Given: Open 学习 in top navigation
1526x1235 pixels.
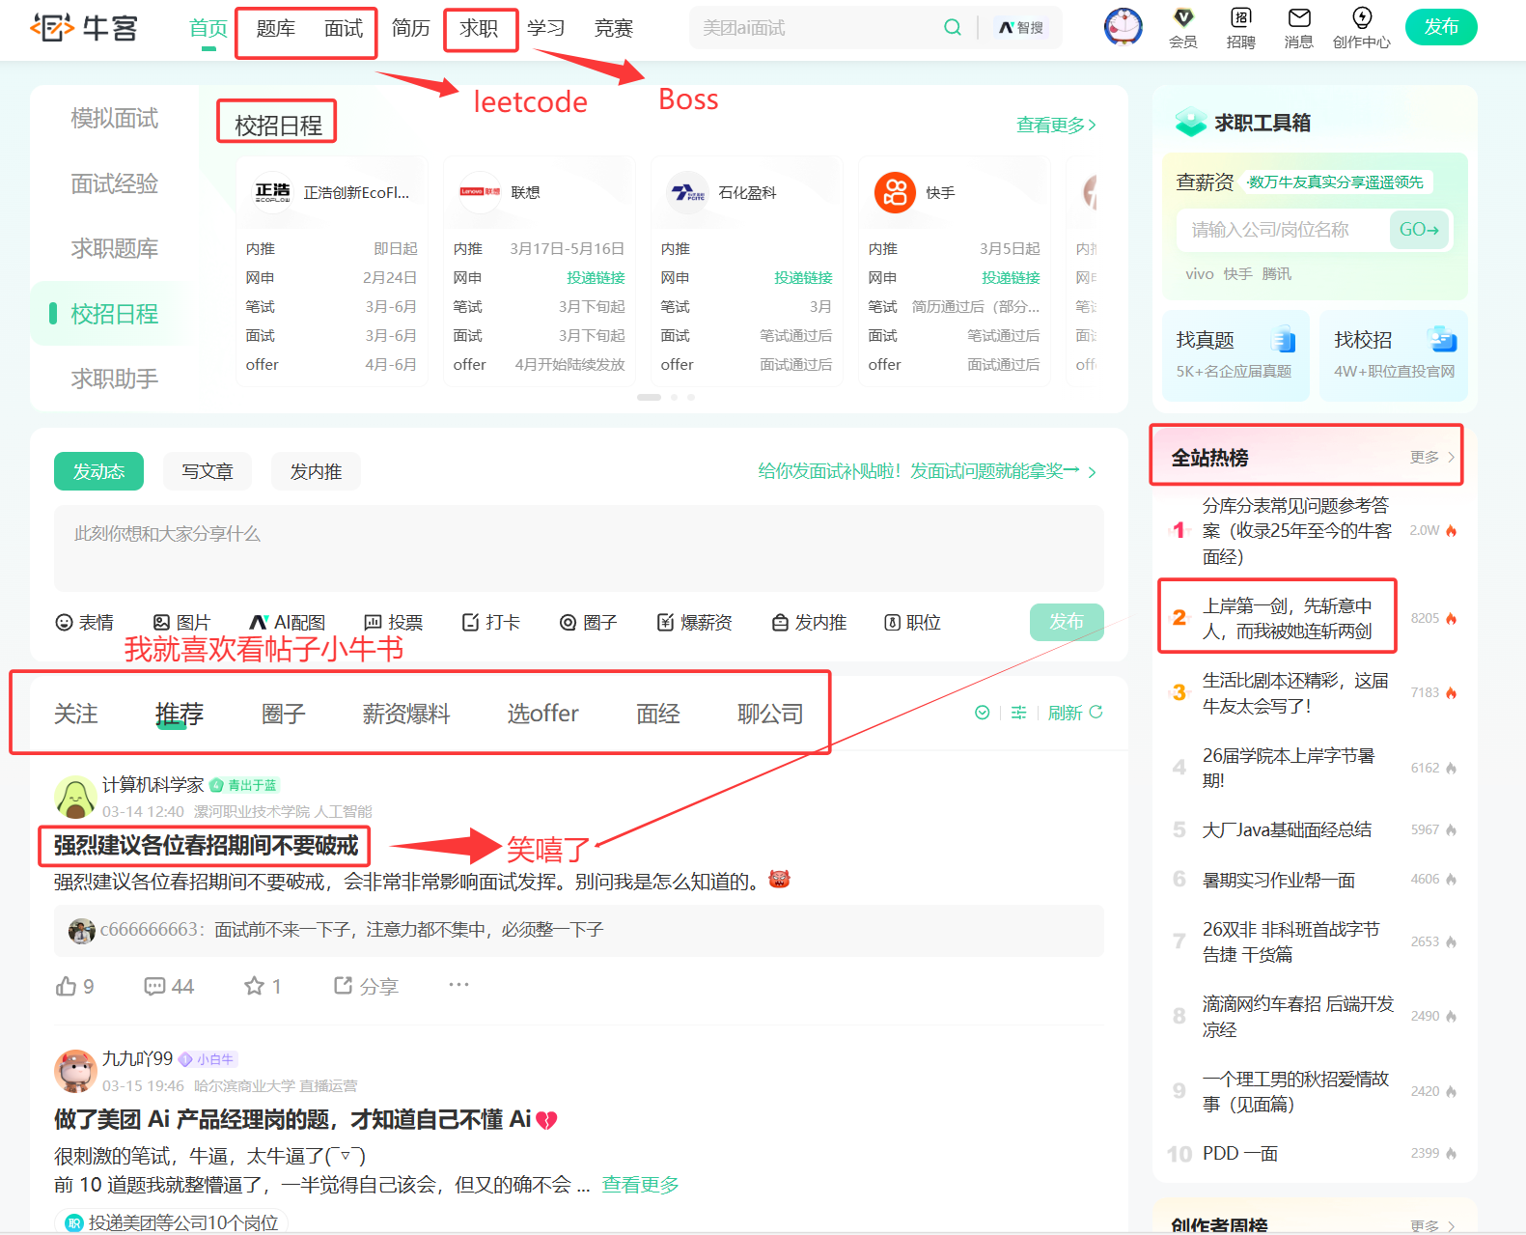Looking at the screenshot, I should tap(546, 28).
